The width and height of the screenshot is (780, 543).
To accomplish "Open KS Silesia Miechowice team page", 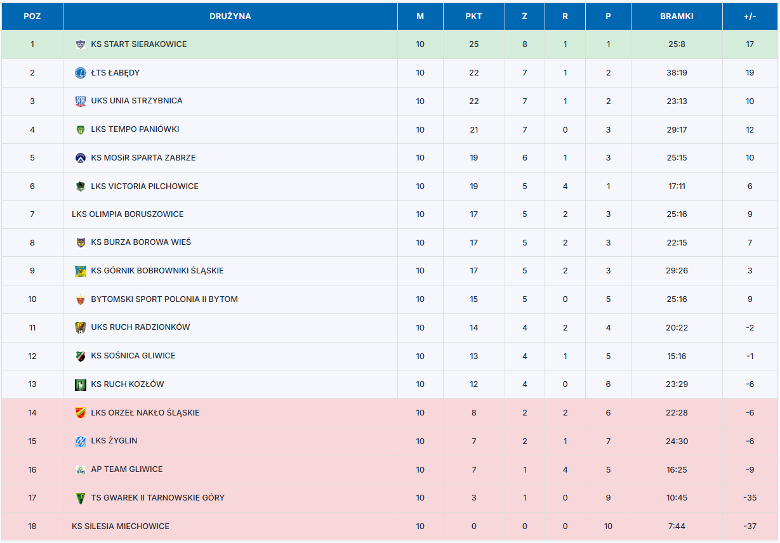I will tap(121, 527).
